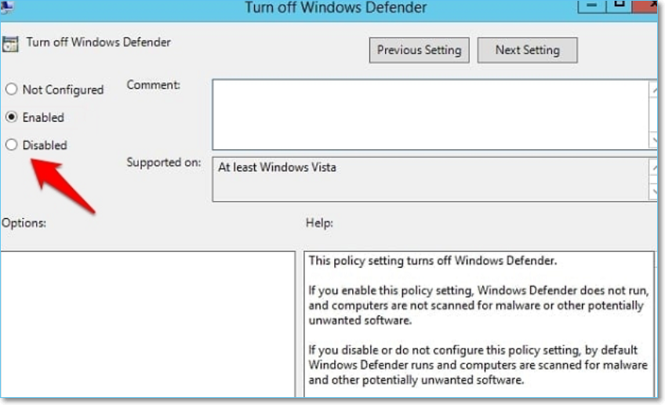
Task: Click the 'Supported on:' label
Action: [164, 162]
